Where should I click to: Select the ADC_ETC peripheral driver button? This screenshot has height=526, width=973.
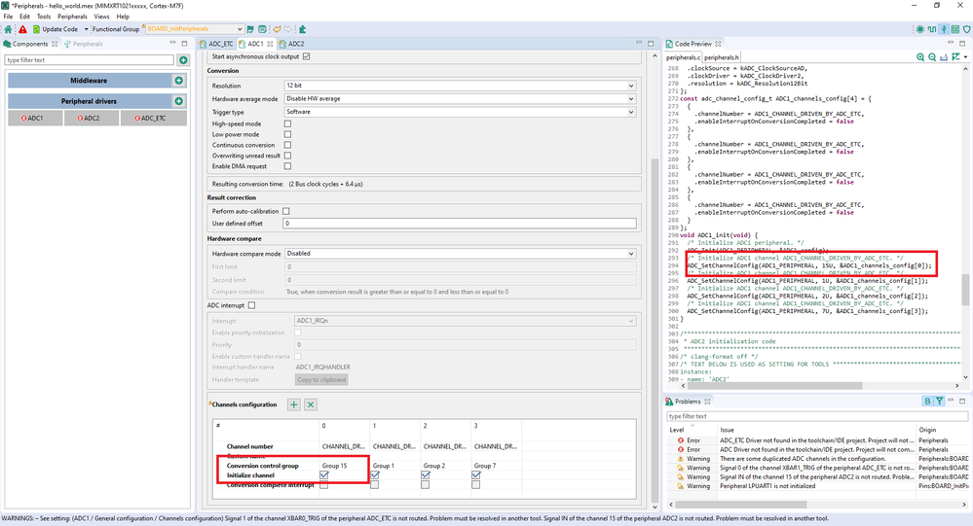click(153, 118)
